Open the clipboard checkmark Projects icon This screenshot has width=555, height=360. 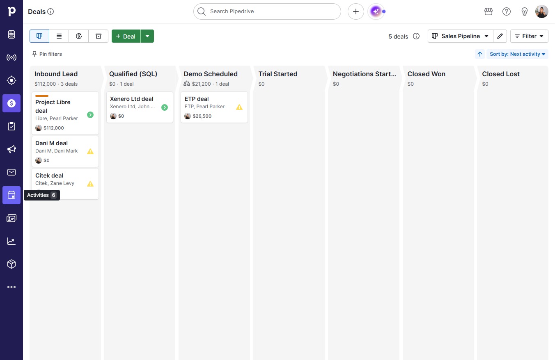11,126
